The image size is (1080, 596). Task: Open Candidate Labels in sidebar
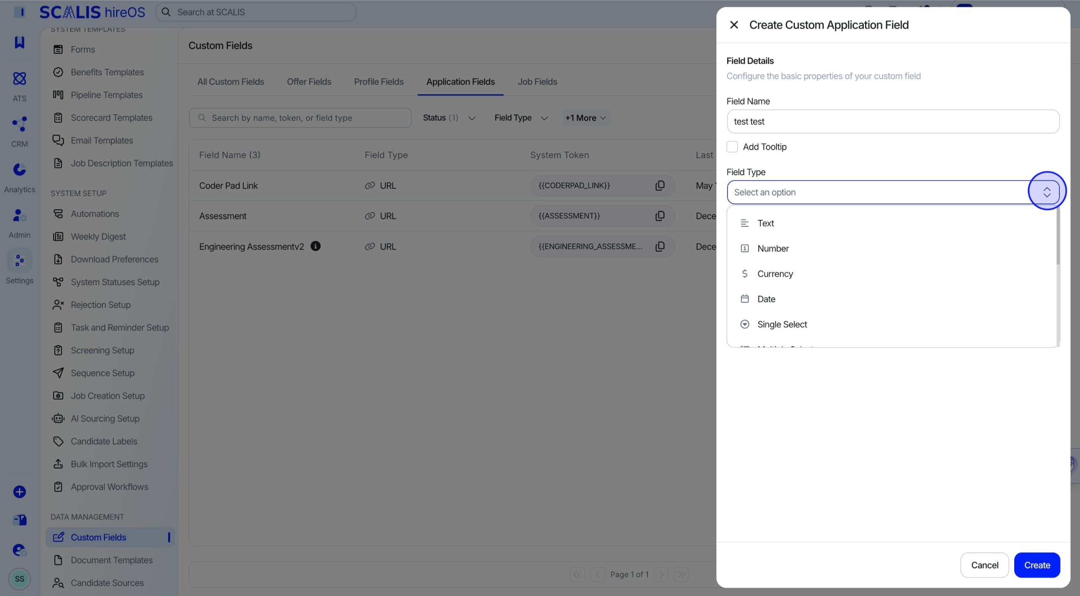[x=110, y=441]
